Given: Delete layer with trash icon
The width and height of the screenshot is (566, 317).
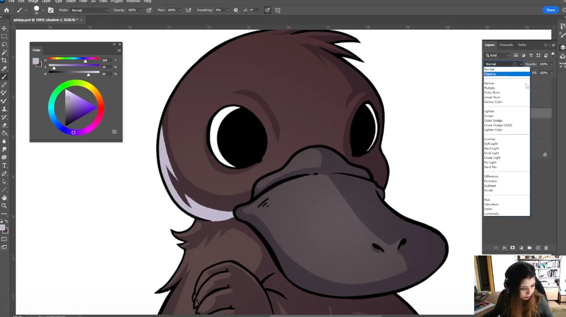Looking at the screenshot, I should [546, 248].
